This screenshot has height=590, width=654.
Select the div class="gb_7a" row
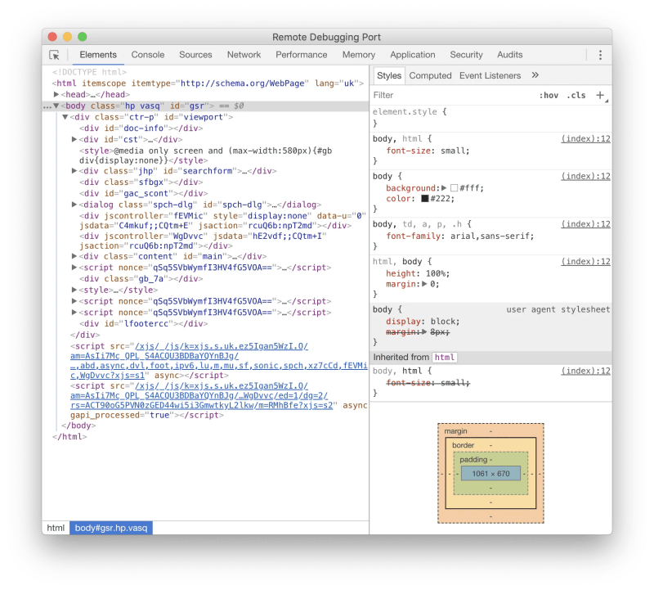click(x=141, y=278)
